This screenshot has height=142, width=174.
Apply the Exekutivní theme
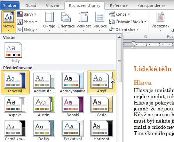tap(73, 130)
